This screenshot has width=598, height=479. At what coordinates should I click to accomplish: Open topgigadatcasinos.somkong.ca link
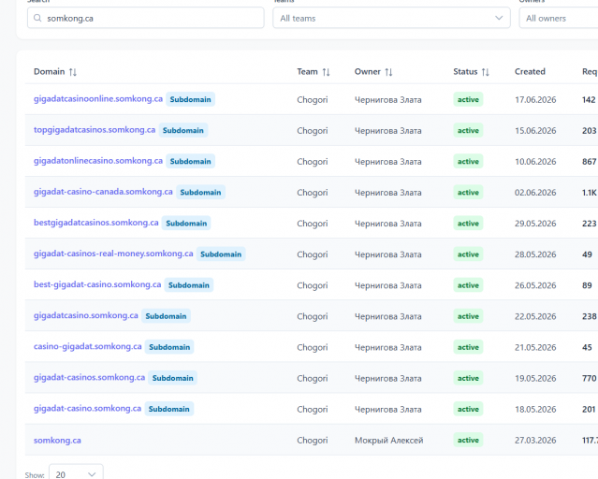tap(95, 130)
